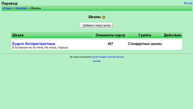Select the Шкала column header

[53, 35]
